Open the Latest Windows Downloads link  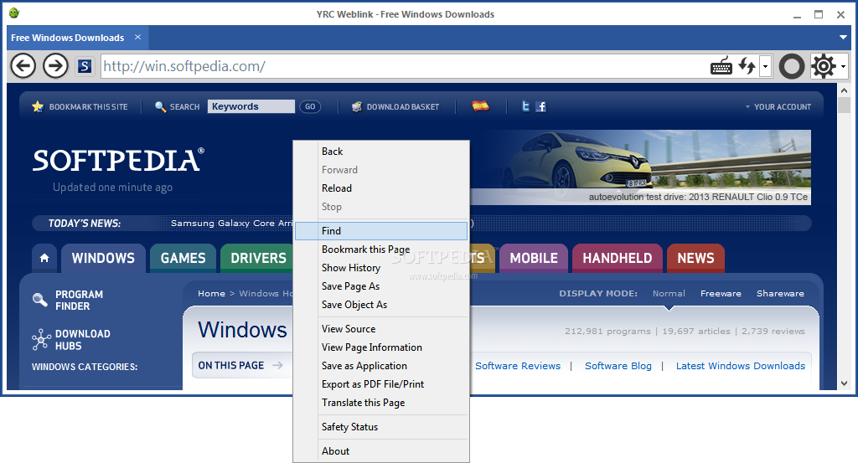[x=741, y=366]
